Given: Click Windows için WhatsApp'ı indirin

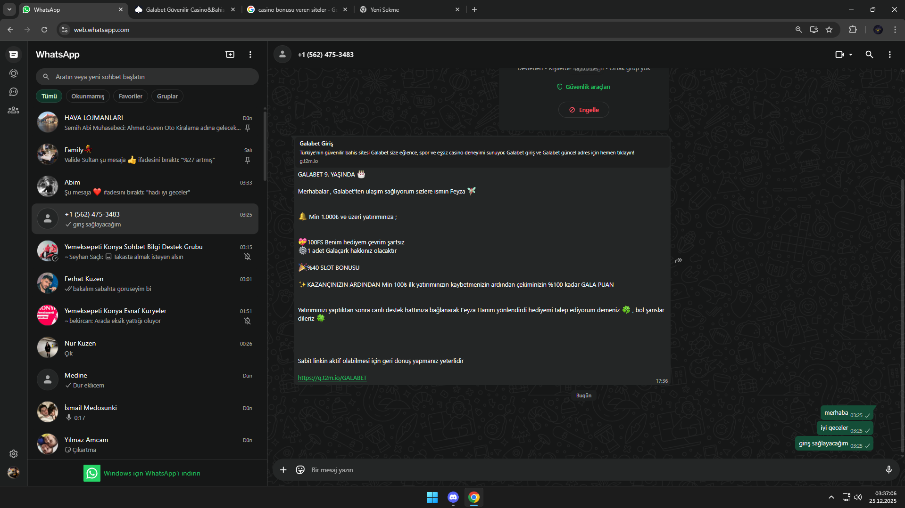Looking at the screenshot, I should pos(142,473).
